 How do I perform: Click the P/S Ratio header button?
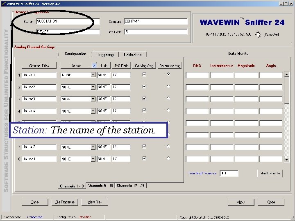(x=121, y=65)
